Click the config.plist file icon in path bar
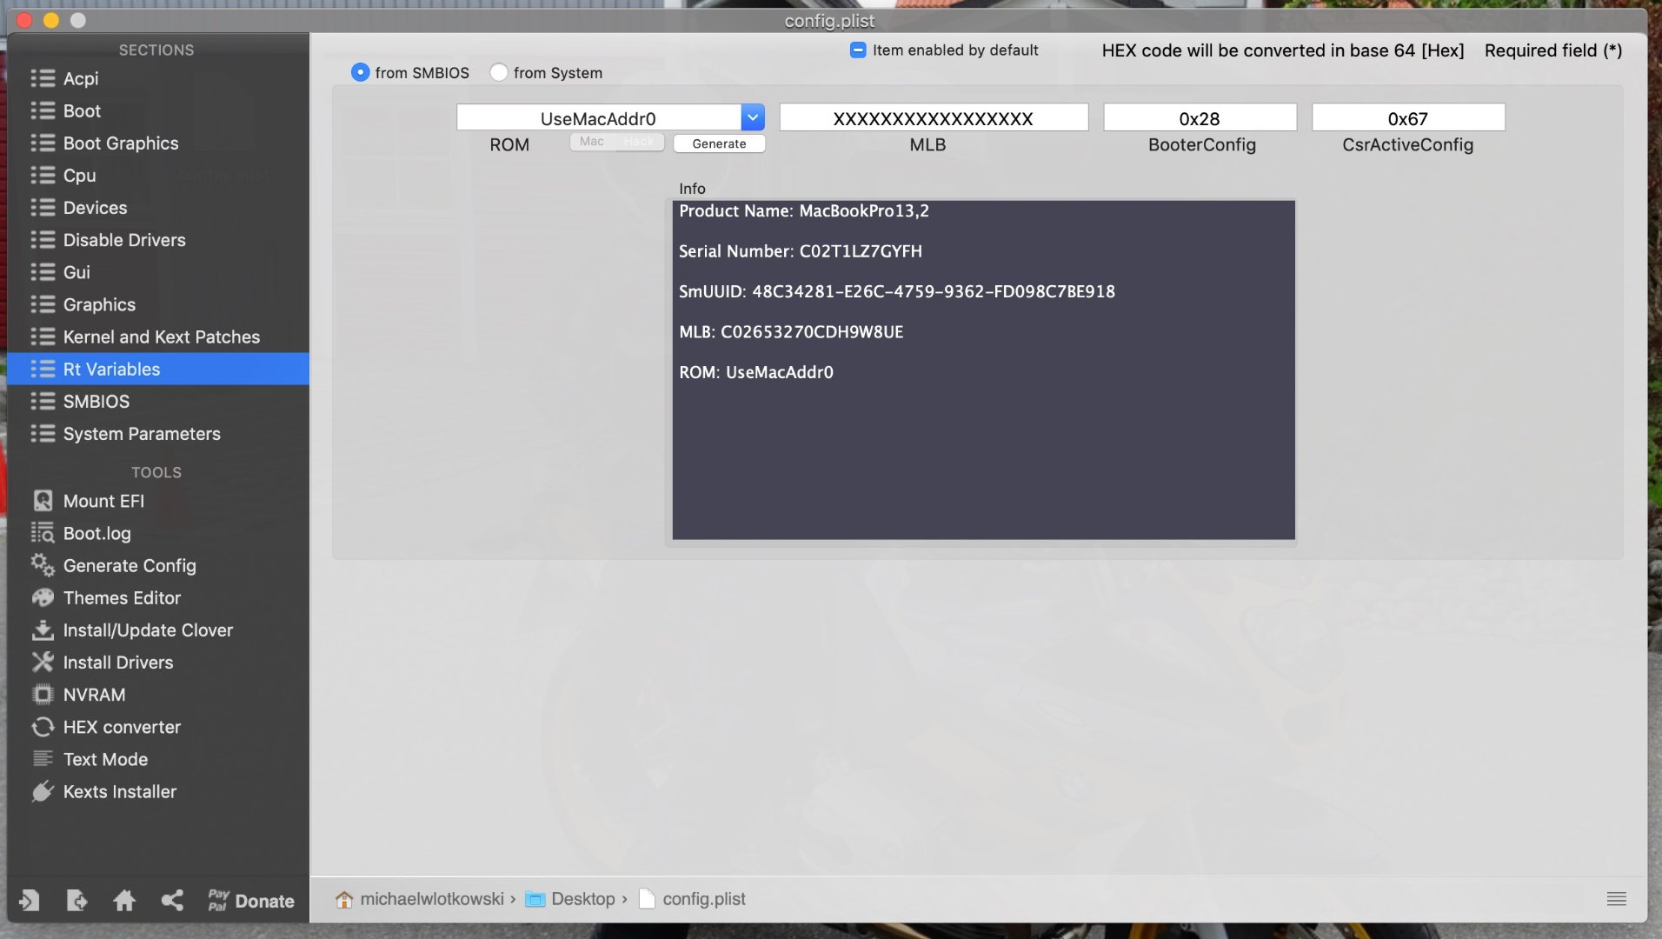 (647, 899)
